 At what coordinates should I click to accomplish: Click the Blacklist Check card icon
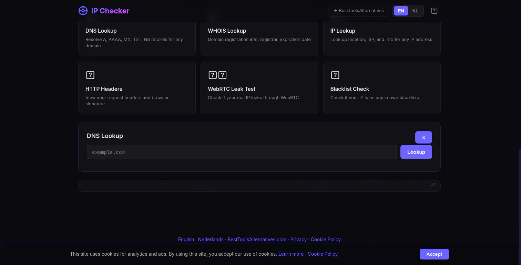[335, 75]
